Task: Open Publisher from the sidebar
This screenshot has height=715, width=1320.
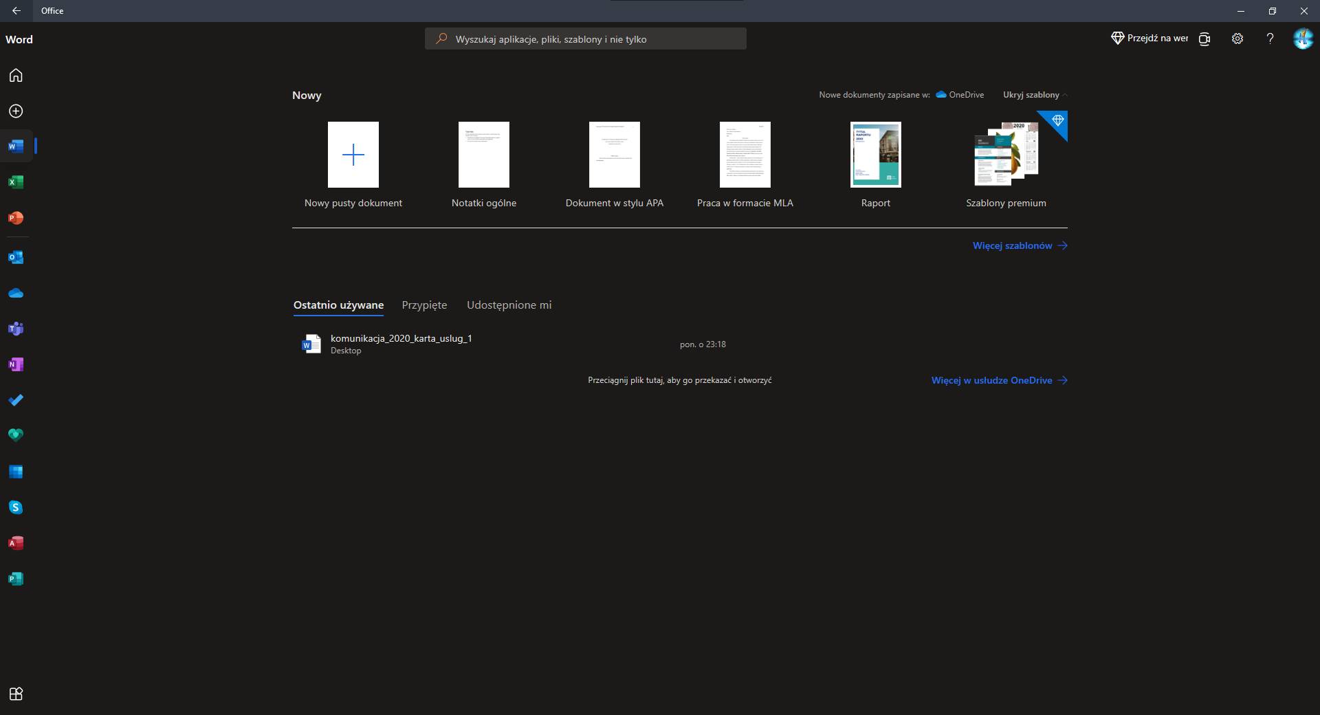Action: (16, 579)
